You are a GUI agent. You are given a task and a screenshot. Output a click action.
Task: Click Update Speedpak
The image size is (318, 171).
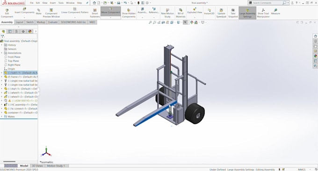click(221, 13)
